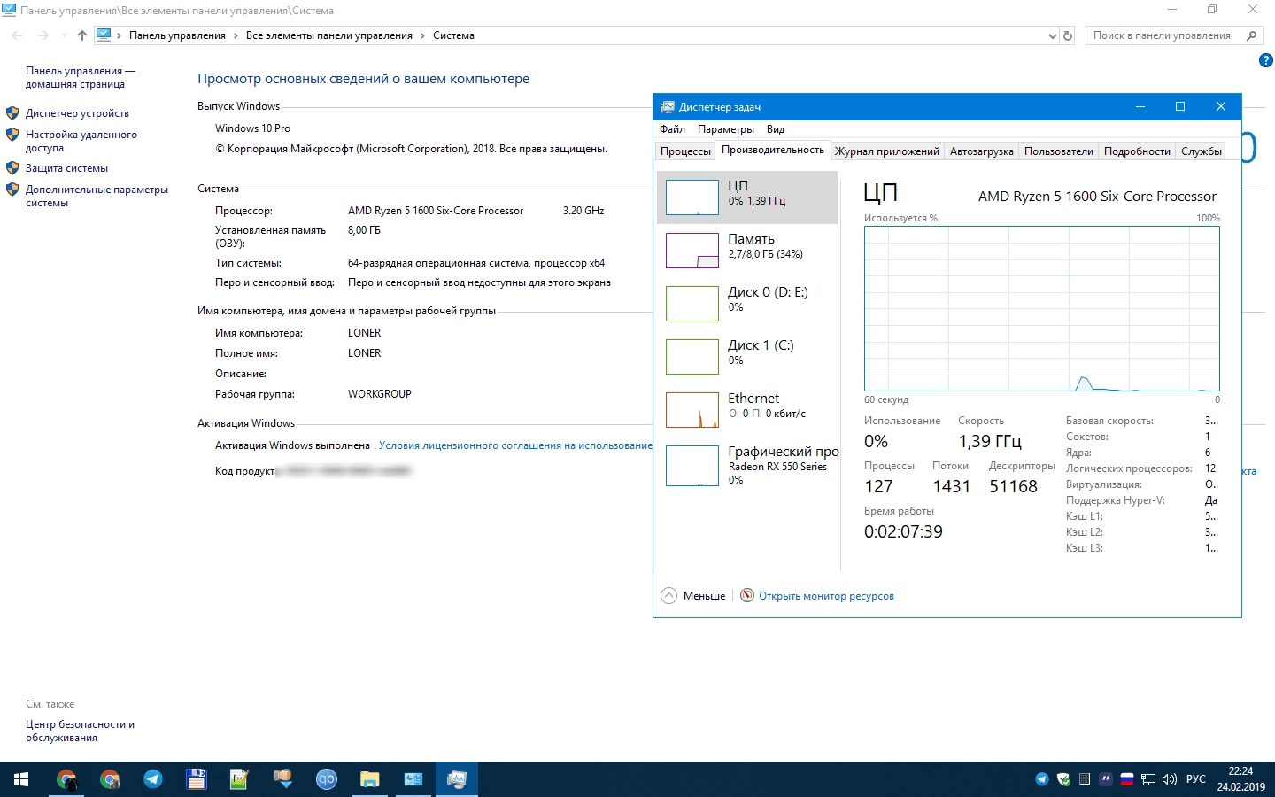Expand chevron before 'Система' breadcrumb

tap(422, 35)
